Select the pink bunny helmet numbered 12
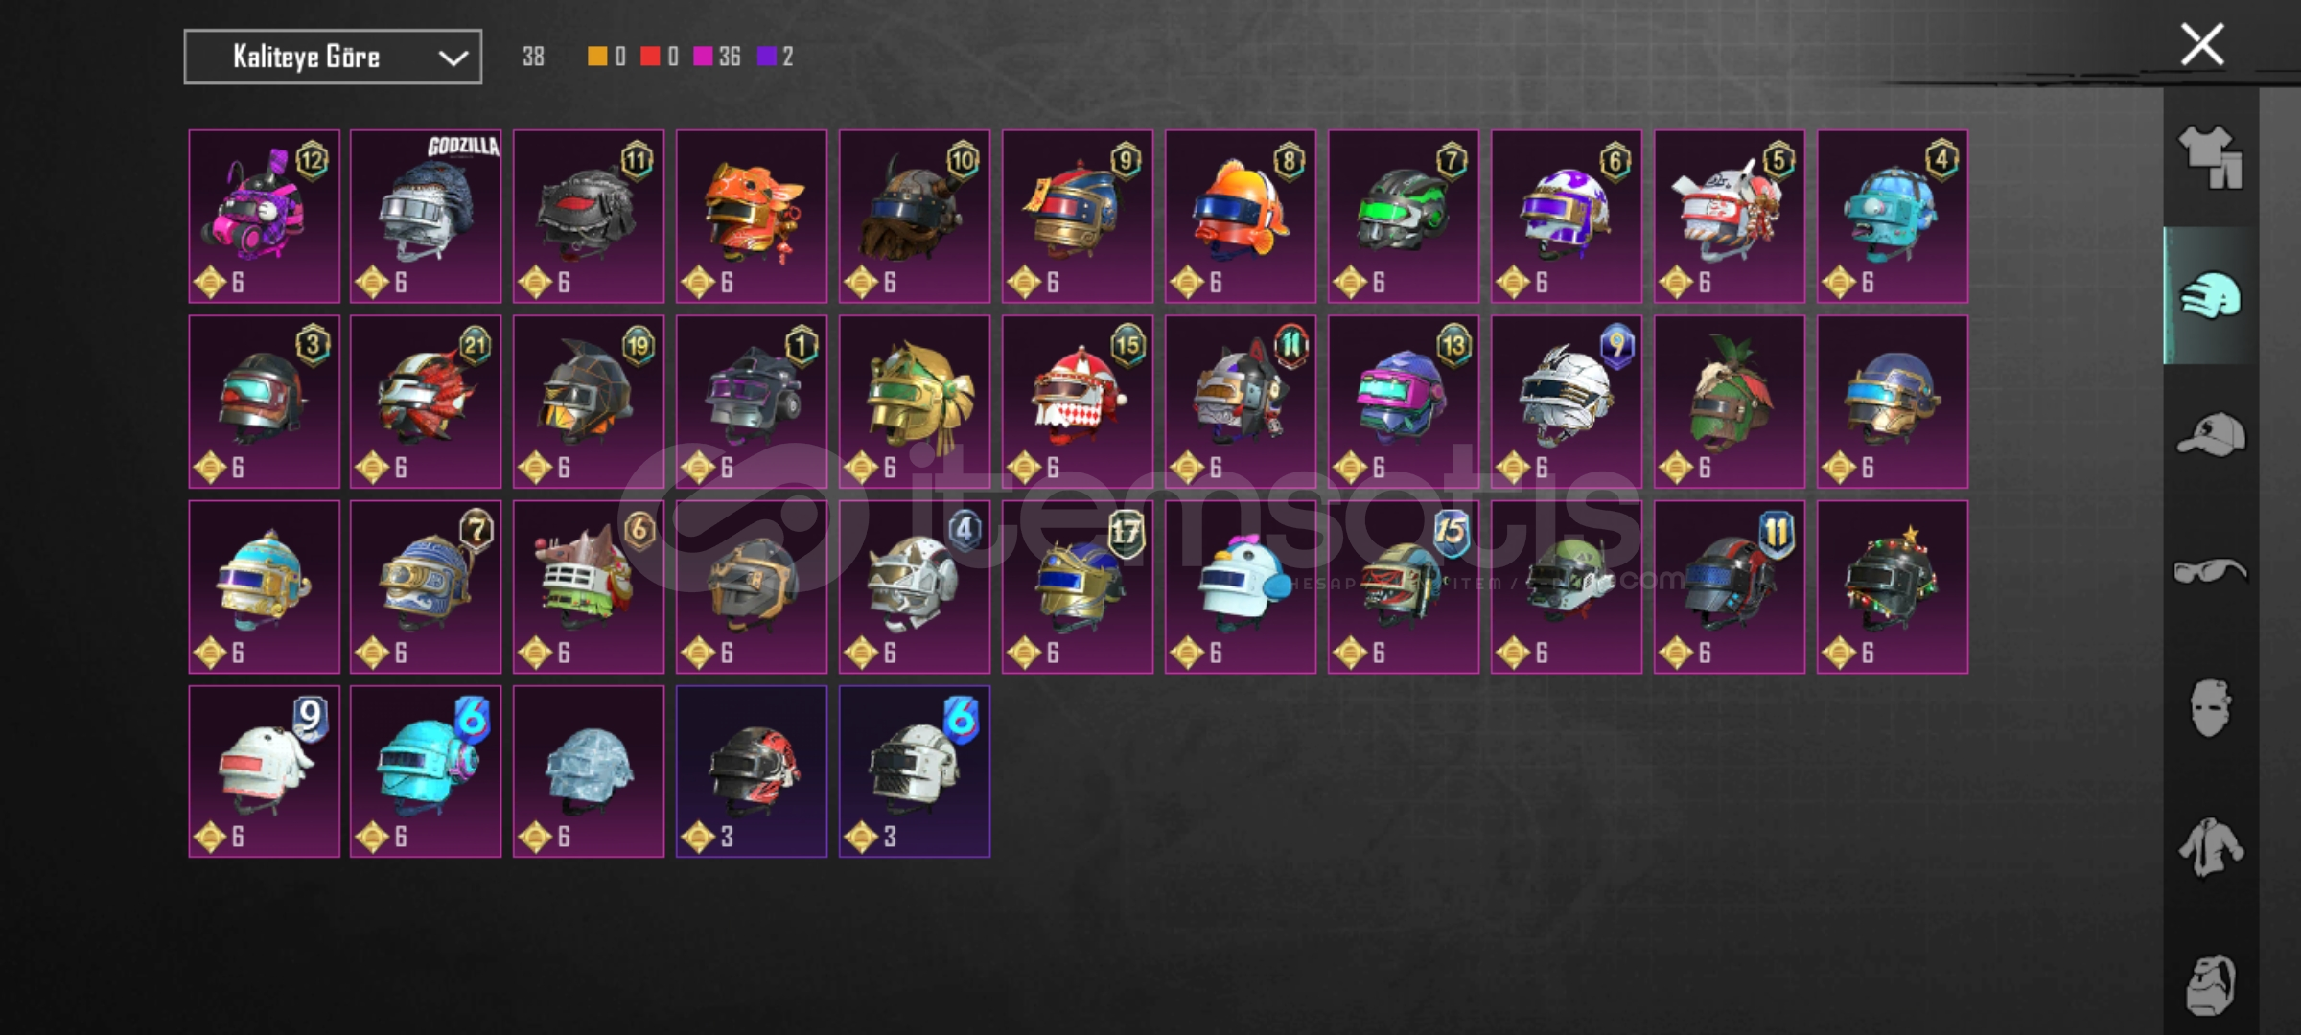Viewport: 2301px width, 1035px height. 264,217
